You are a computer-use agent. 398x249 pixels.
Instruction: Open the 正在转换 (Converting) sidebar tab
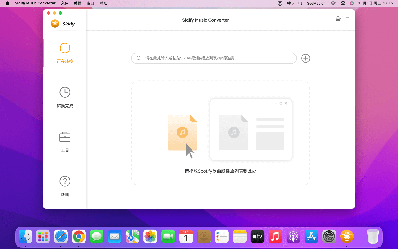tap(65, 53)
